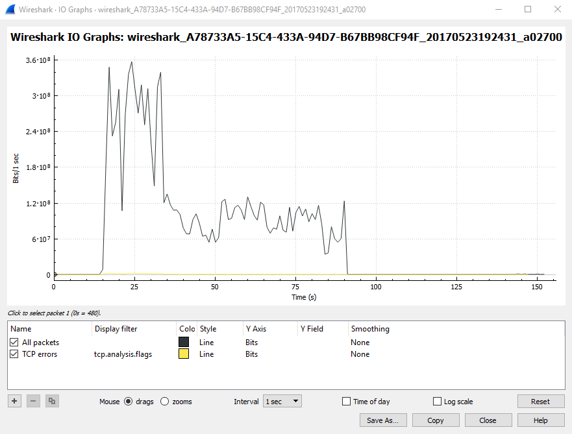This screenshot has width=572, height=434.
Task: Click the 100 tick label on time axis
Action: point(376,287)
